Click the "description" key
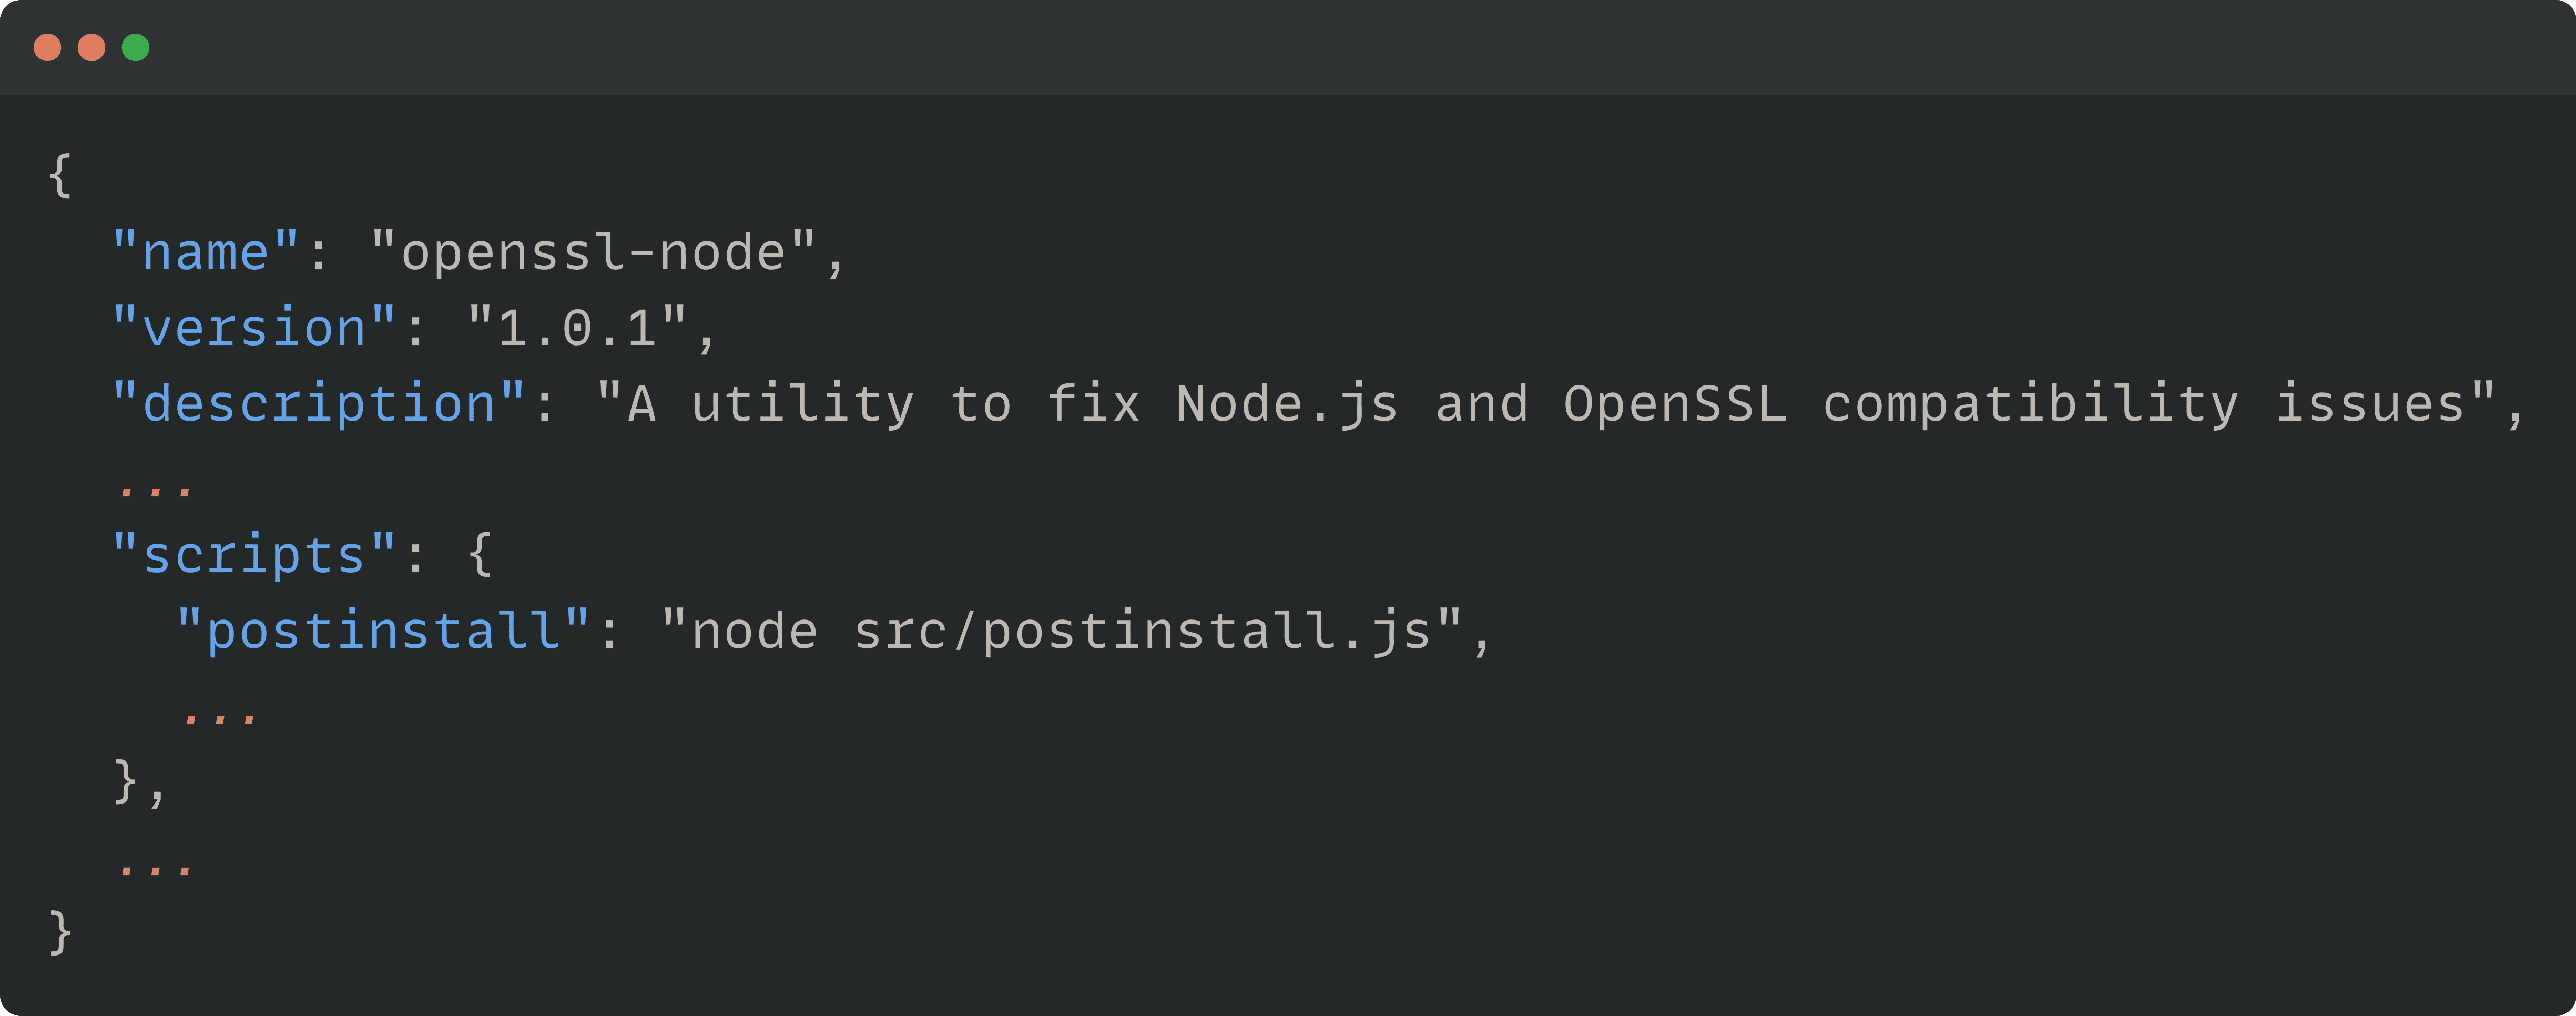2576x1016 pixels. pyautogui.click(x=319, y=404)
